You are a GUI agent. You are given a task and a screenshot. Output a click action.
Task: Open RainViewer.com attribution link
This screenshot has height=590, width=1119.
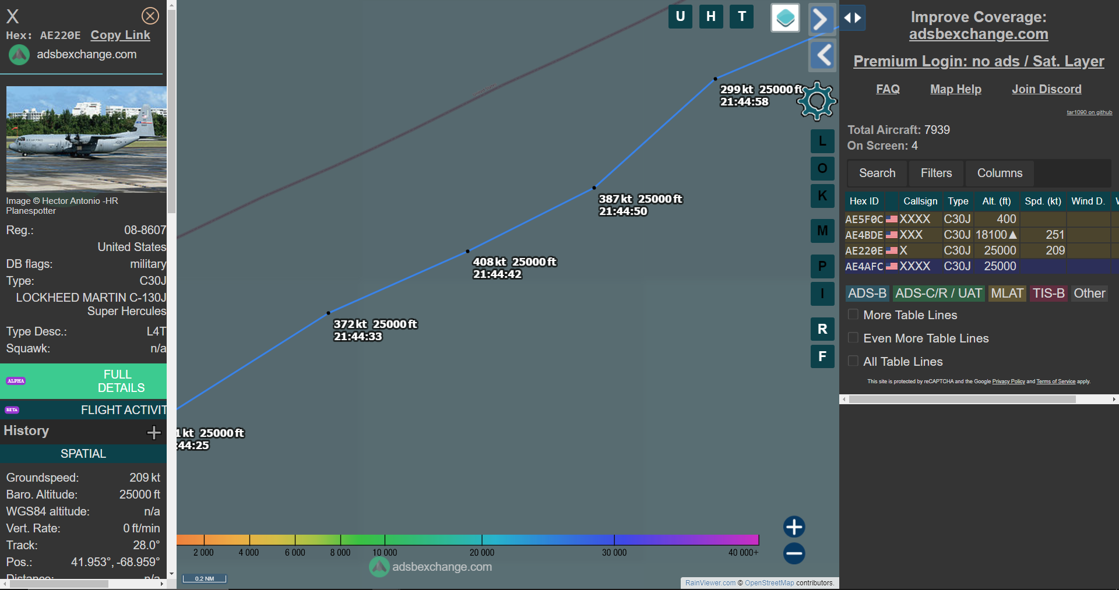click(x=710, y=583)
